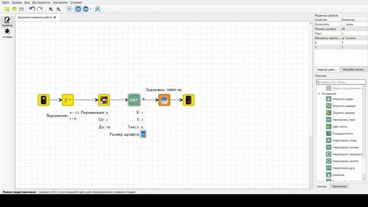This screenshot has height=207, width=368.
Task: Click the Свойство column header
Action: (x=327, y=20)
